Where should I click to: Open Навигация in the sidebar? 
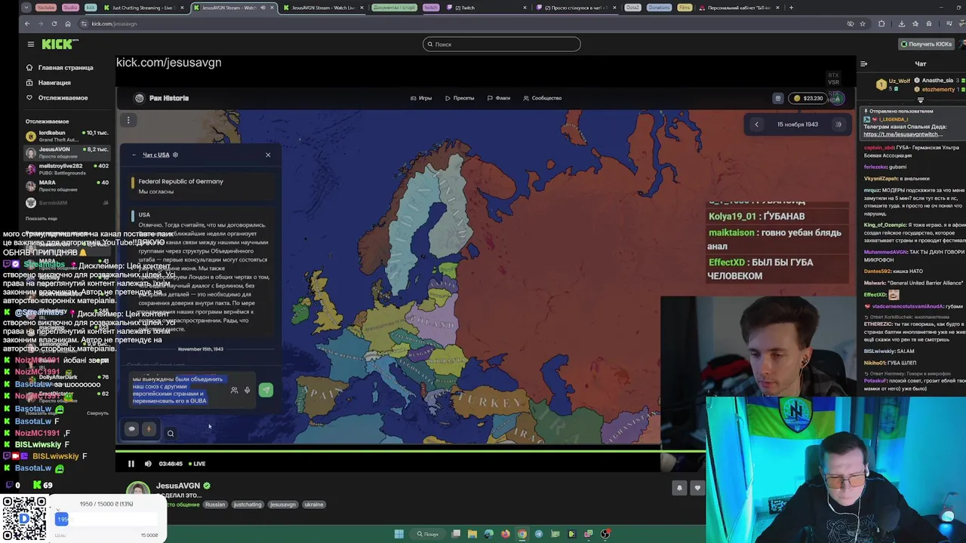tap(48, 82)
